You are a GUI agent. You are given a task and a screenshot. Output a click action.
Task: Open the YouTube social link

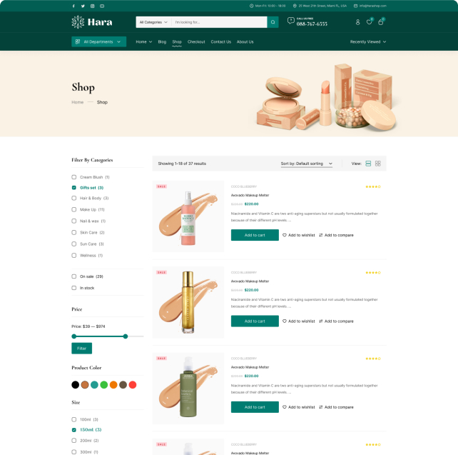coord(102,6)
